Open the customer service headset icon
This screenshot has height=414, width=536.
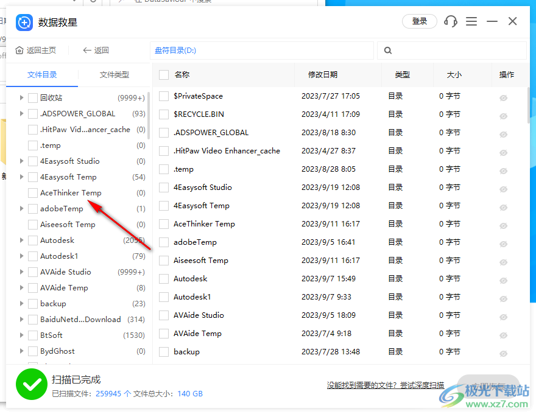click(x=450, y=21)
